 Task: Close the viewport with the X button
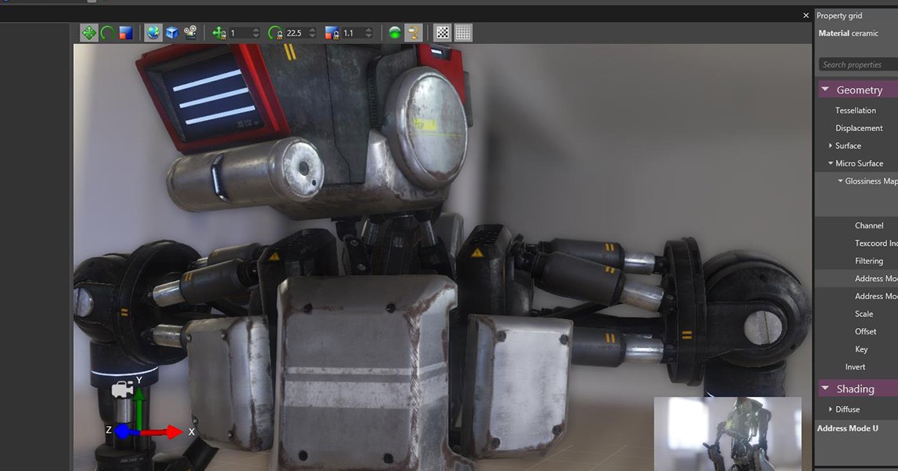(x=806, y=16)
